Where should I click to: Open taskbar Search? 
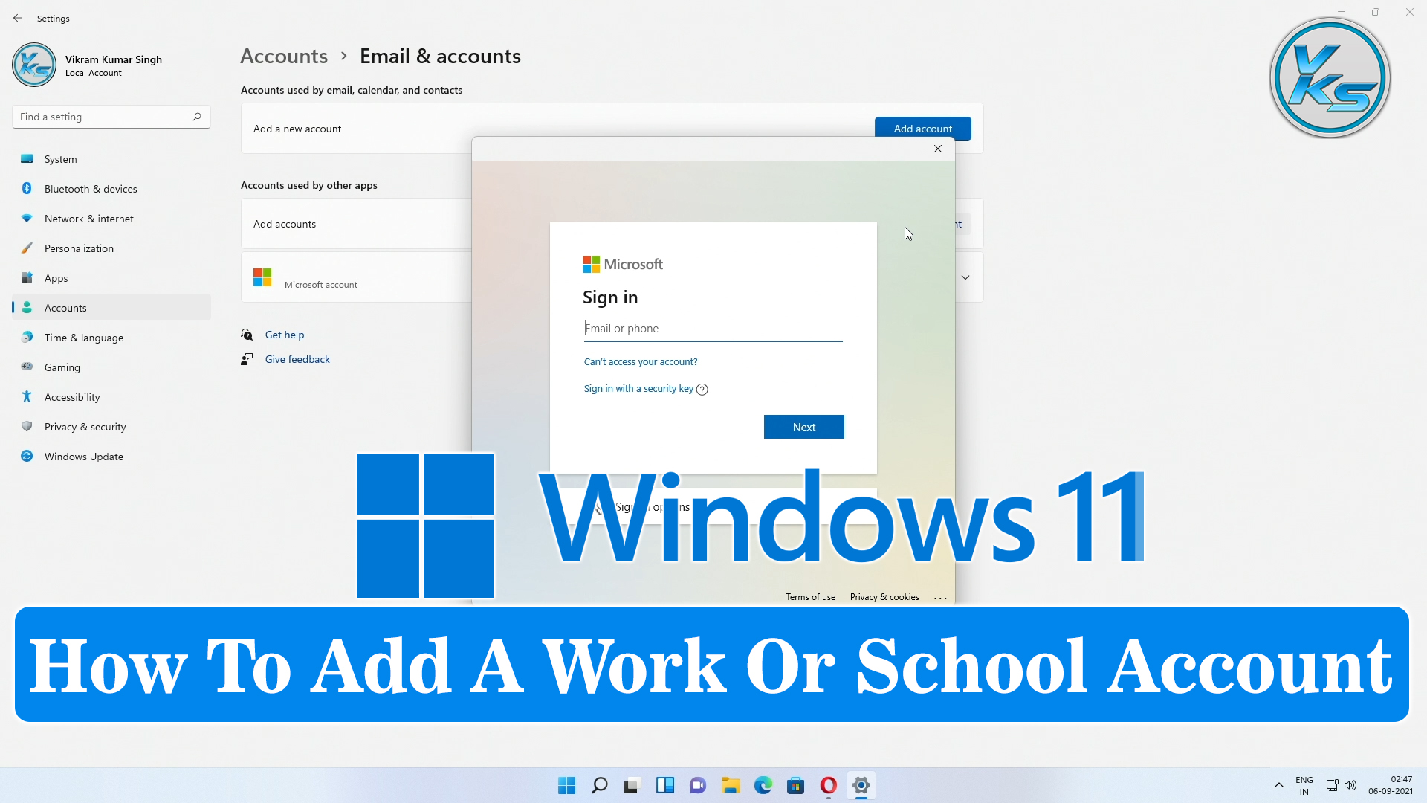coord(599,785)
